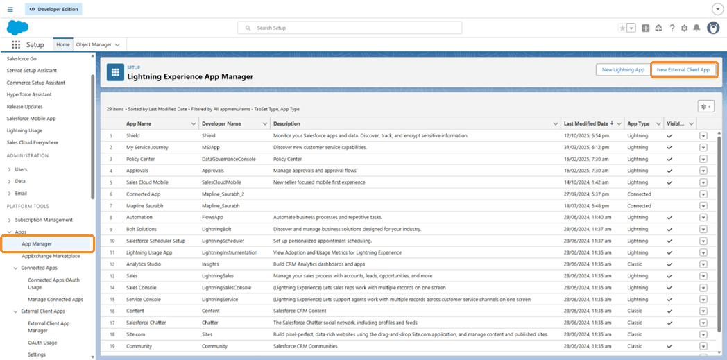Open the Visible column menu chevron

691,123
